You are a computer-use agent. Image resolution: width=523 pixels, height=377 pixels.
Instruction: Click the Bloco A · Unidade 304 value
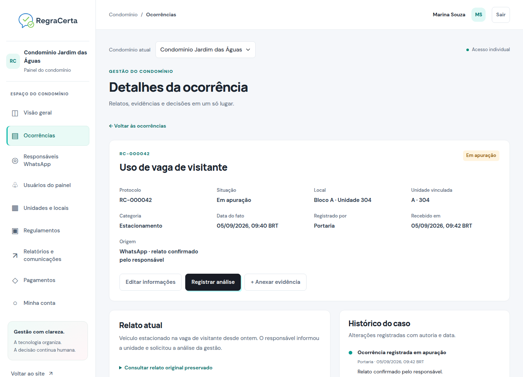click(x=342, y=200)
